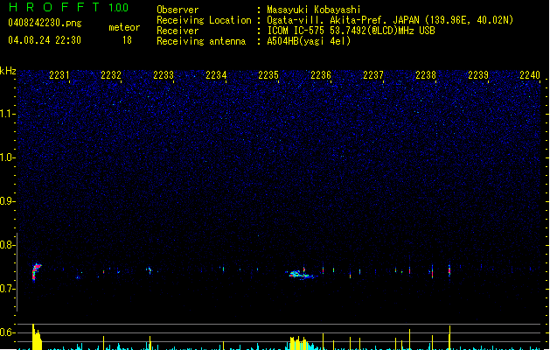The height and width of the screenshot is (350, 550).
Task: Click the 0.8 kHz axis label
Action: coord(7,245)
